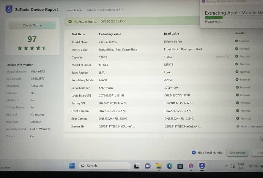
Task: Toggle the Hide Serial Number checkbox
Action: [194, 152]
